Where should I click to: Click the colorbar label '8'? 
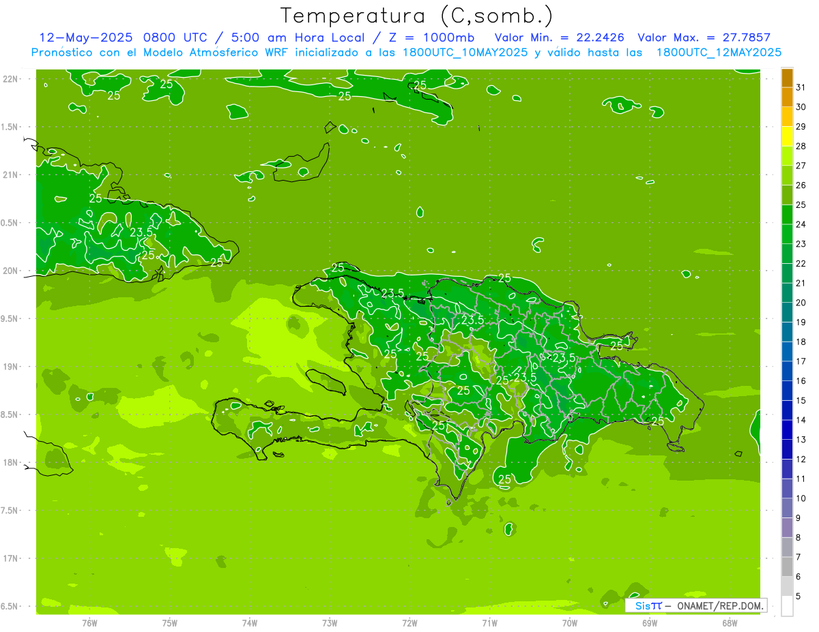(799, 538)
